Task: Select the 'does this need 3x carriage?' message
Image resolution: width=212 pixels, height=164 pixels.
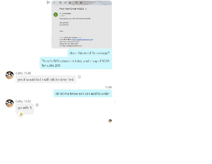Action: [89, 53]
